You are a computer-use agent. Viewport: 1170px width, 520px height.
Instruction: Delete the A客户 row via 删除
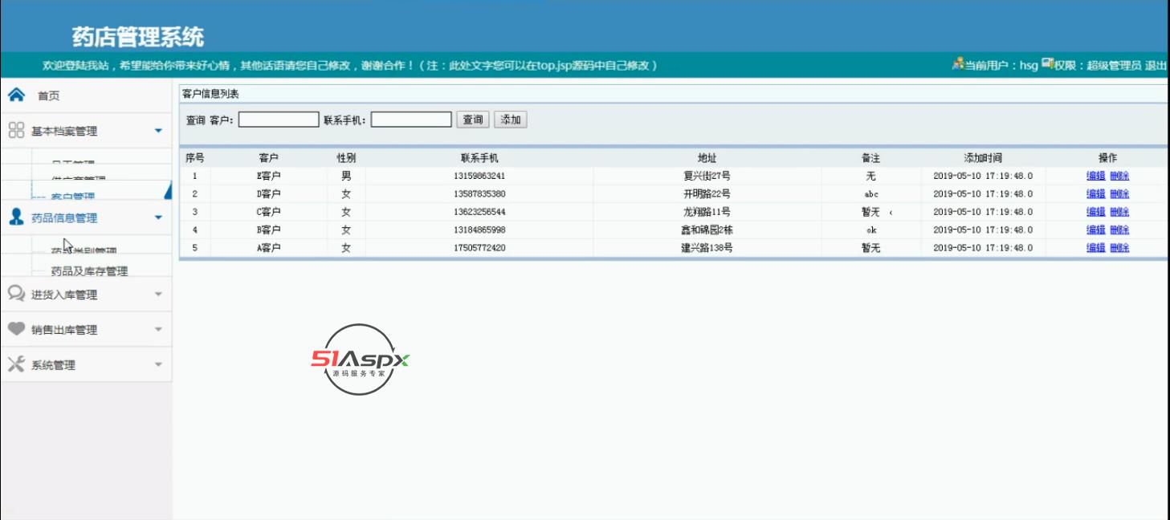click(x=1119, y=248)
